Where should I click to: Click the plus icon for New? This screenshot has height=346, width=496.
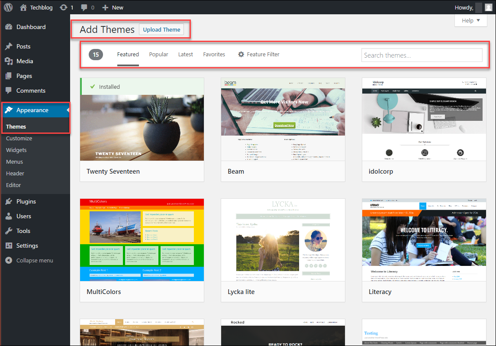tap(105, 8)
